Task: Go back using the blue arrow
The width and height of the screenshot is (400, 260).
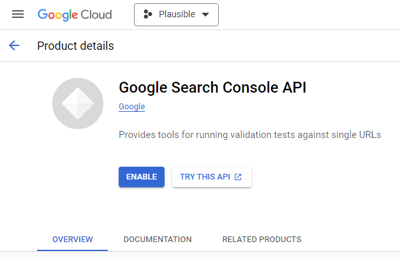Action: (14, 45)
